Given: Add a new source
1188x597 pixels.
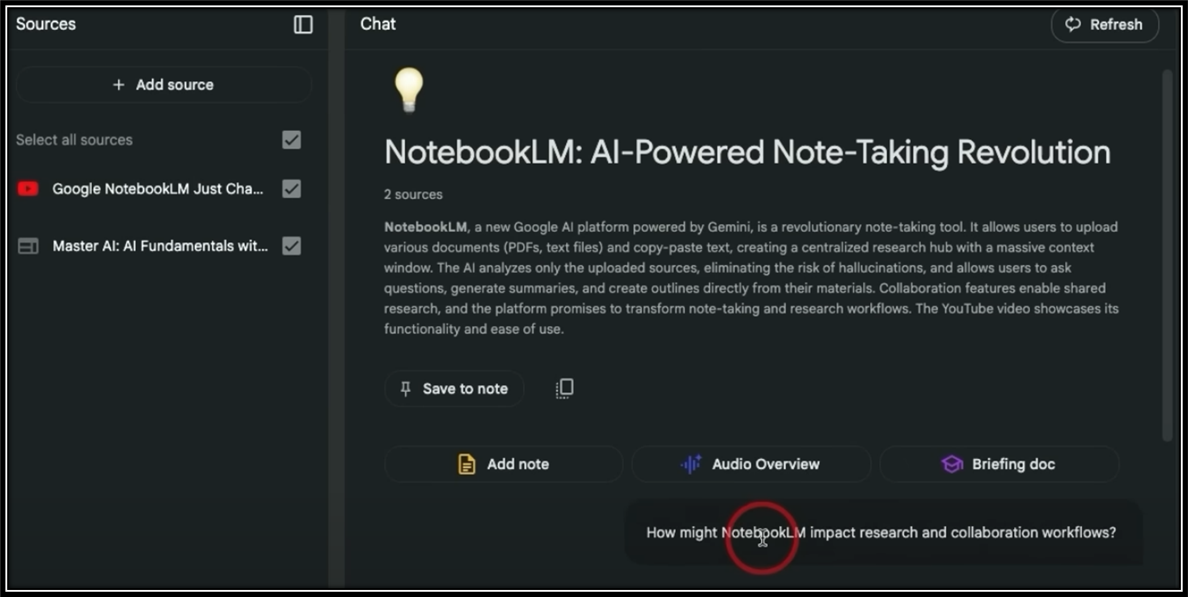Looking at the screenshot, I should coord(164,85).
